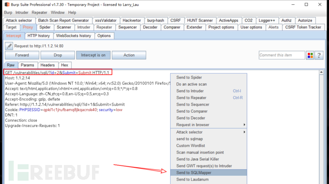Choose Send to Sequencer menu entry
This screenshot has height=184, width=329.
208,105
